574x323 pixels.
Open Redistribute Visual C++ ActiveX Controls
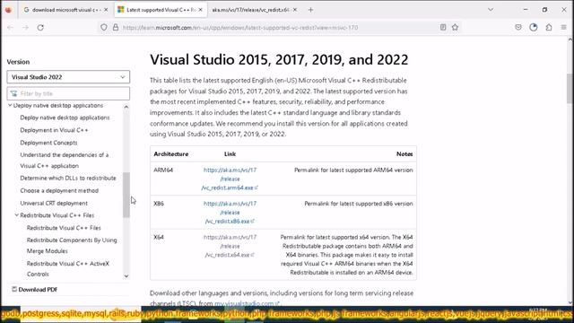pos(68,268)
